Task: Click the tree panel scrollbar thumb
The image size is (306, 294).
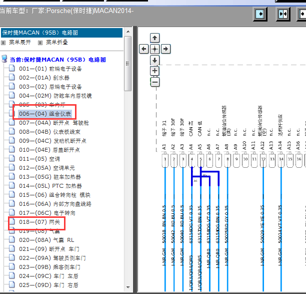Action: tap(128, 64)
